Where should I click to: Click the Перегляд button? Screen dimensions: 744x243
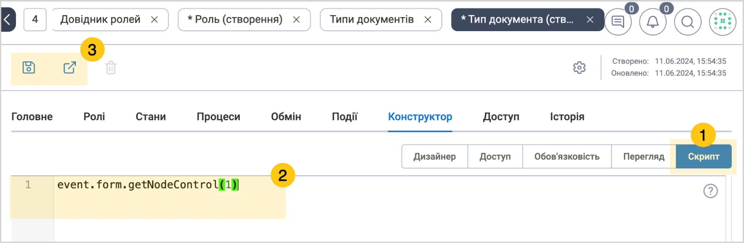644,157
